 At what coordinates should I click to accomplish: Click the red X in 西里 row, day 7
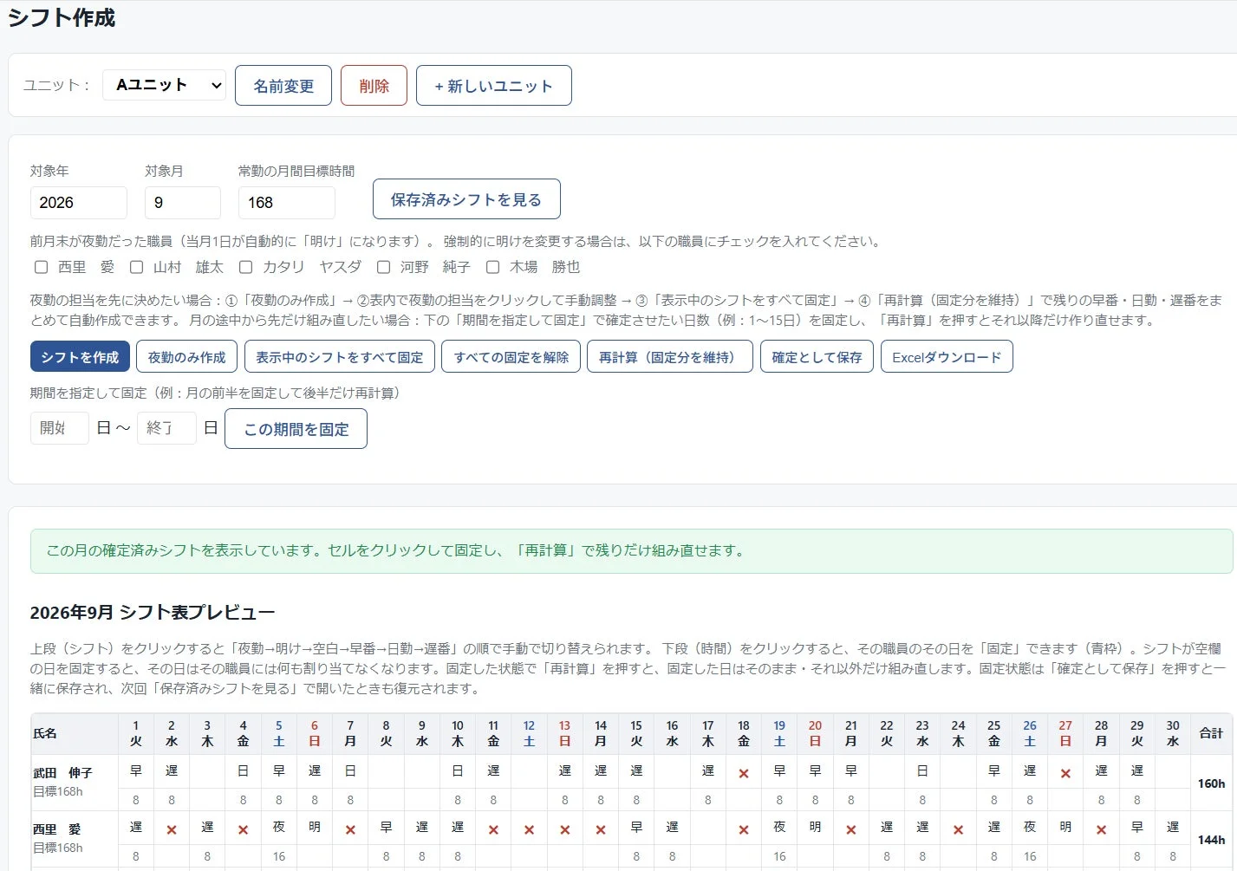click(x=350, y=829)
